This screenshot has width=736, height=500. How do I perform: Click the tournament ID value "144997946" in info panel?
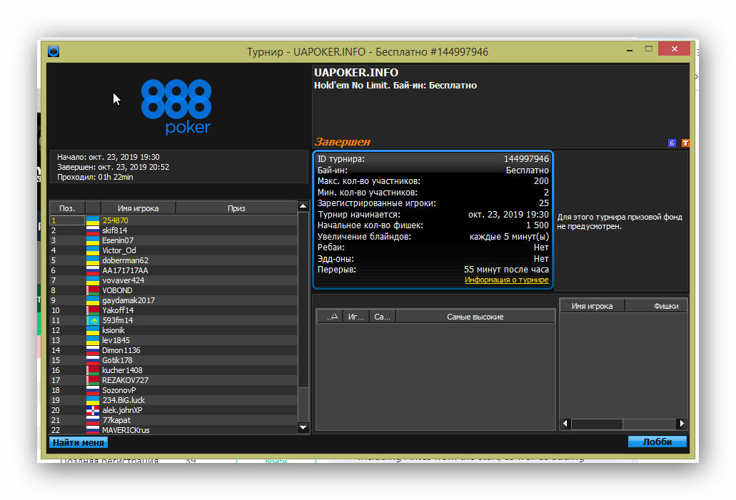[x=526, y=159]
